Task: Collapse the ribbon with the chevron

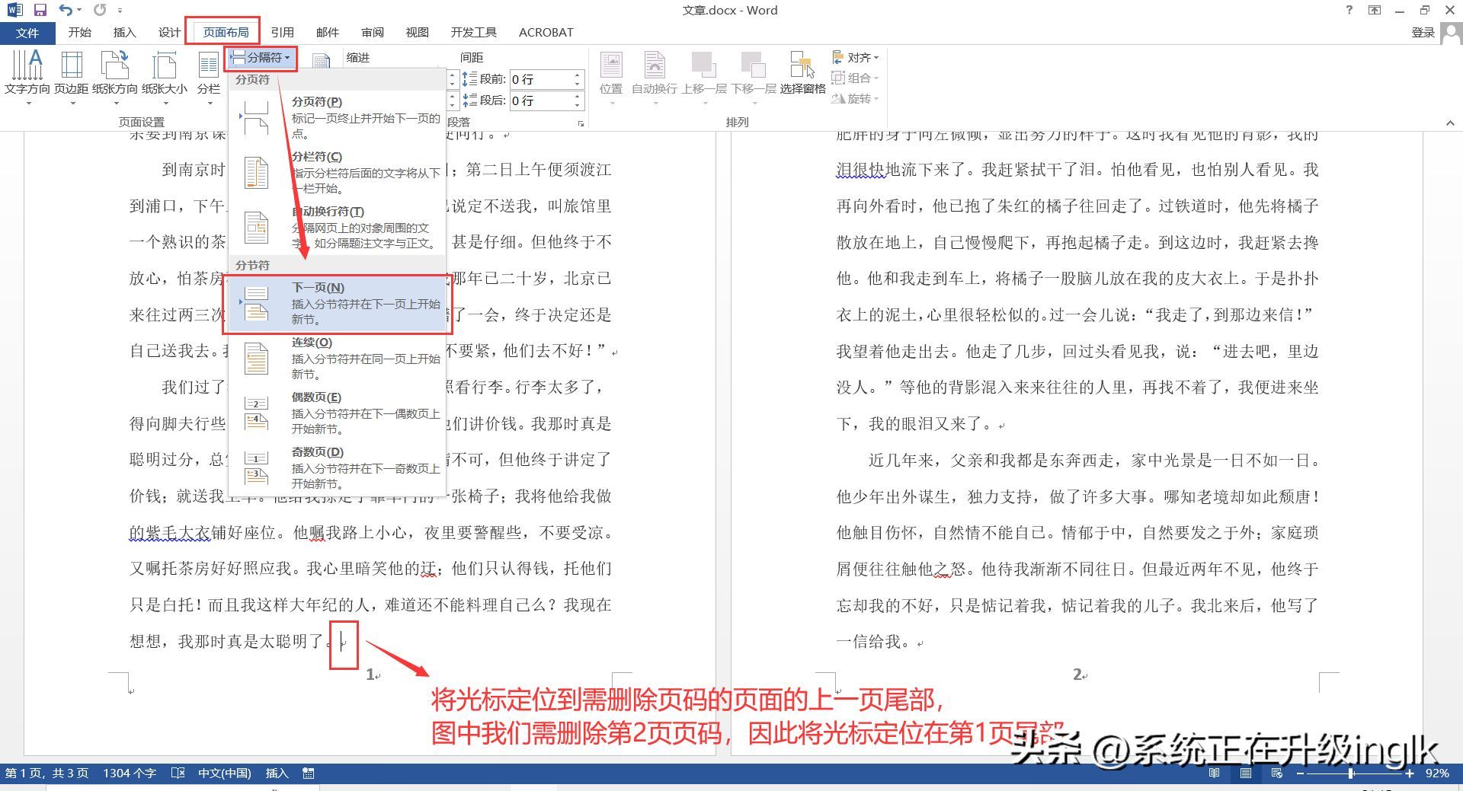Action: (1450, 123)
